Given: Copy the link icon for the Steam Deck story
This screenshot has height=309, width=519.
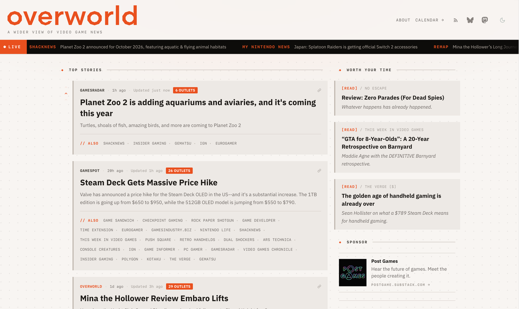Looking at the screenshot, I should (x=319, y=171).
